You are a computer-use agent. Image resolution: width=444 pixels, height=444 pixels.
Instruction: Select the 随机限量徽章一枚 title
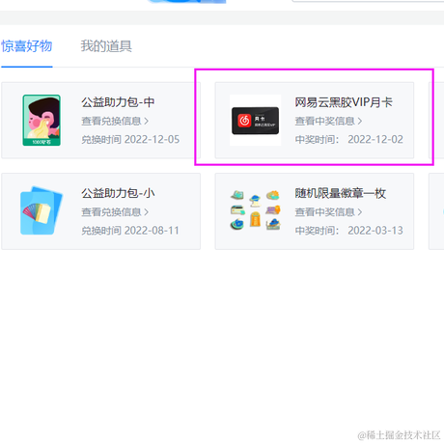pyautogui.click(x=341, y=193)
